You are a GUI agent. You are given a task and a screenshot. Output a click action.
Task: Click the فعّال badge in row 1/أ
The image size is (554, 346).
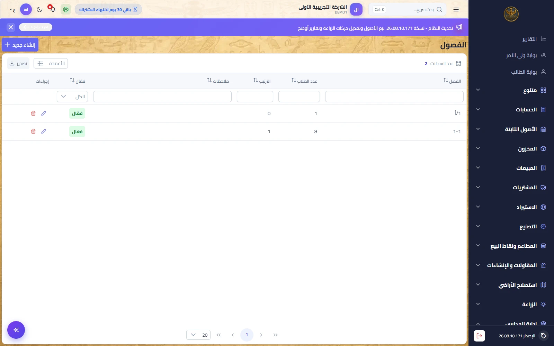[77, 113]
